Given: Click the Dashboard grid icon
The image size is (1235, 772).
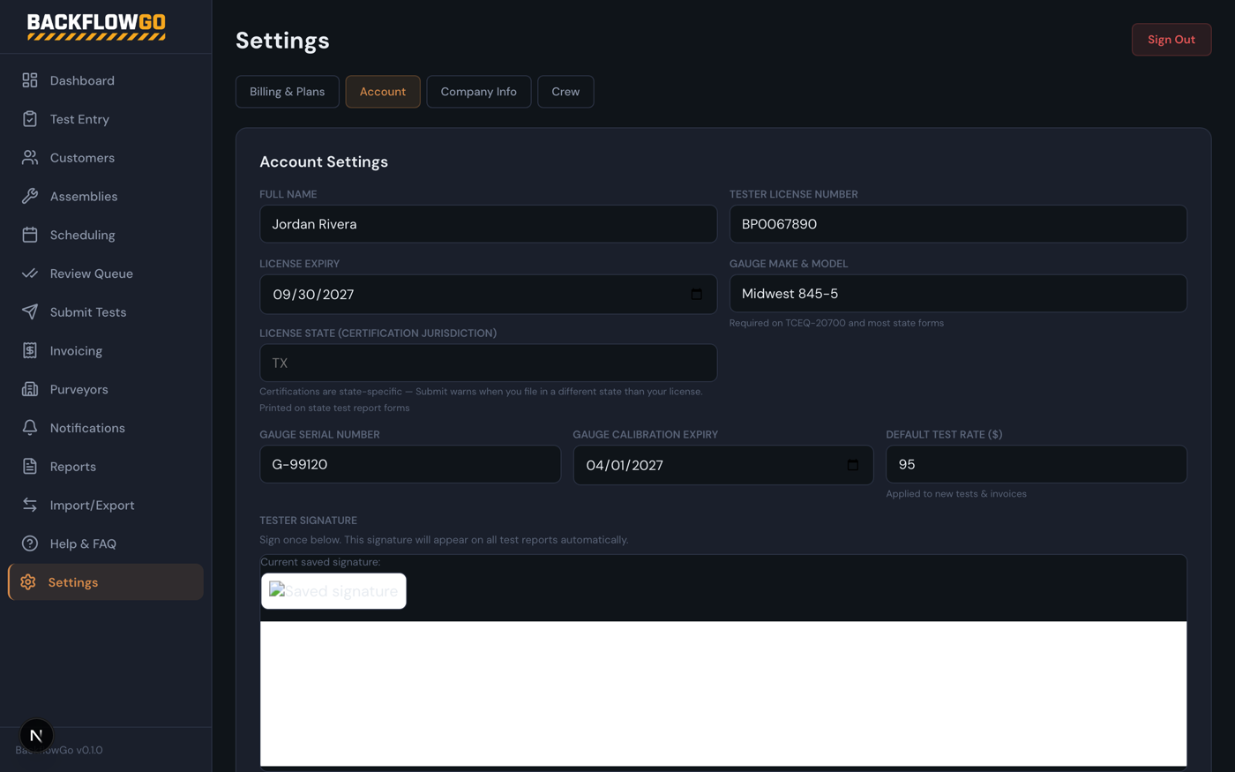Looking at the screenshot, I should pos(30,80).
